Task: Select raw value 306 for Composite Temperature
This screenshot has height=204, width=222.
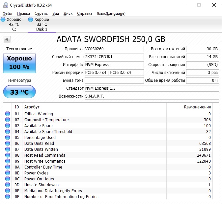Action: click(x=207, y=120)
